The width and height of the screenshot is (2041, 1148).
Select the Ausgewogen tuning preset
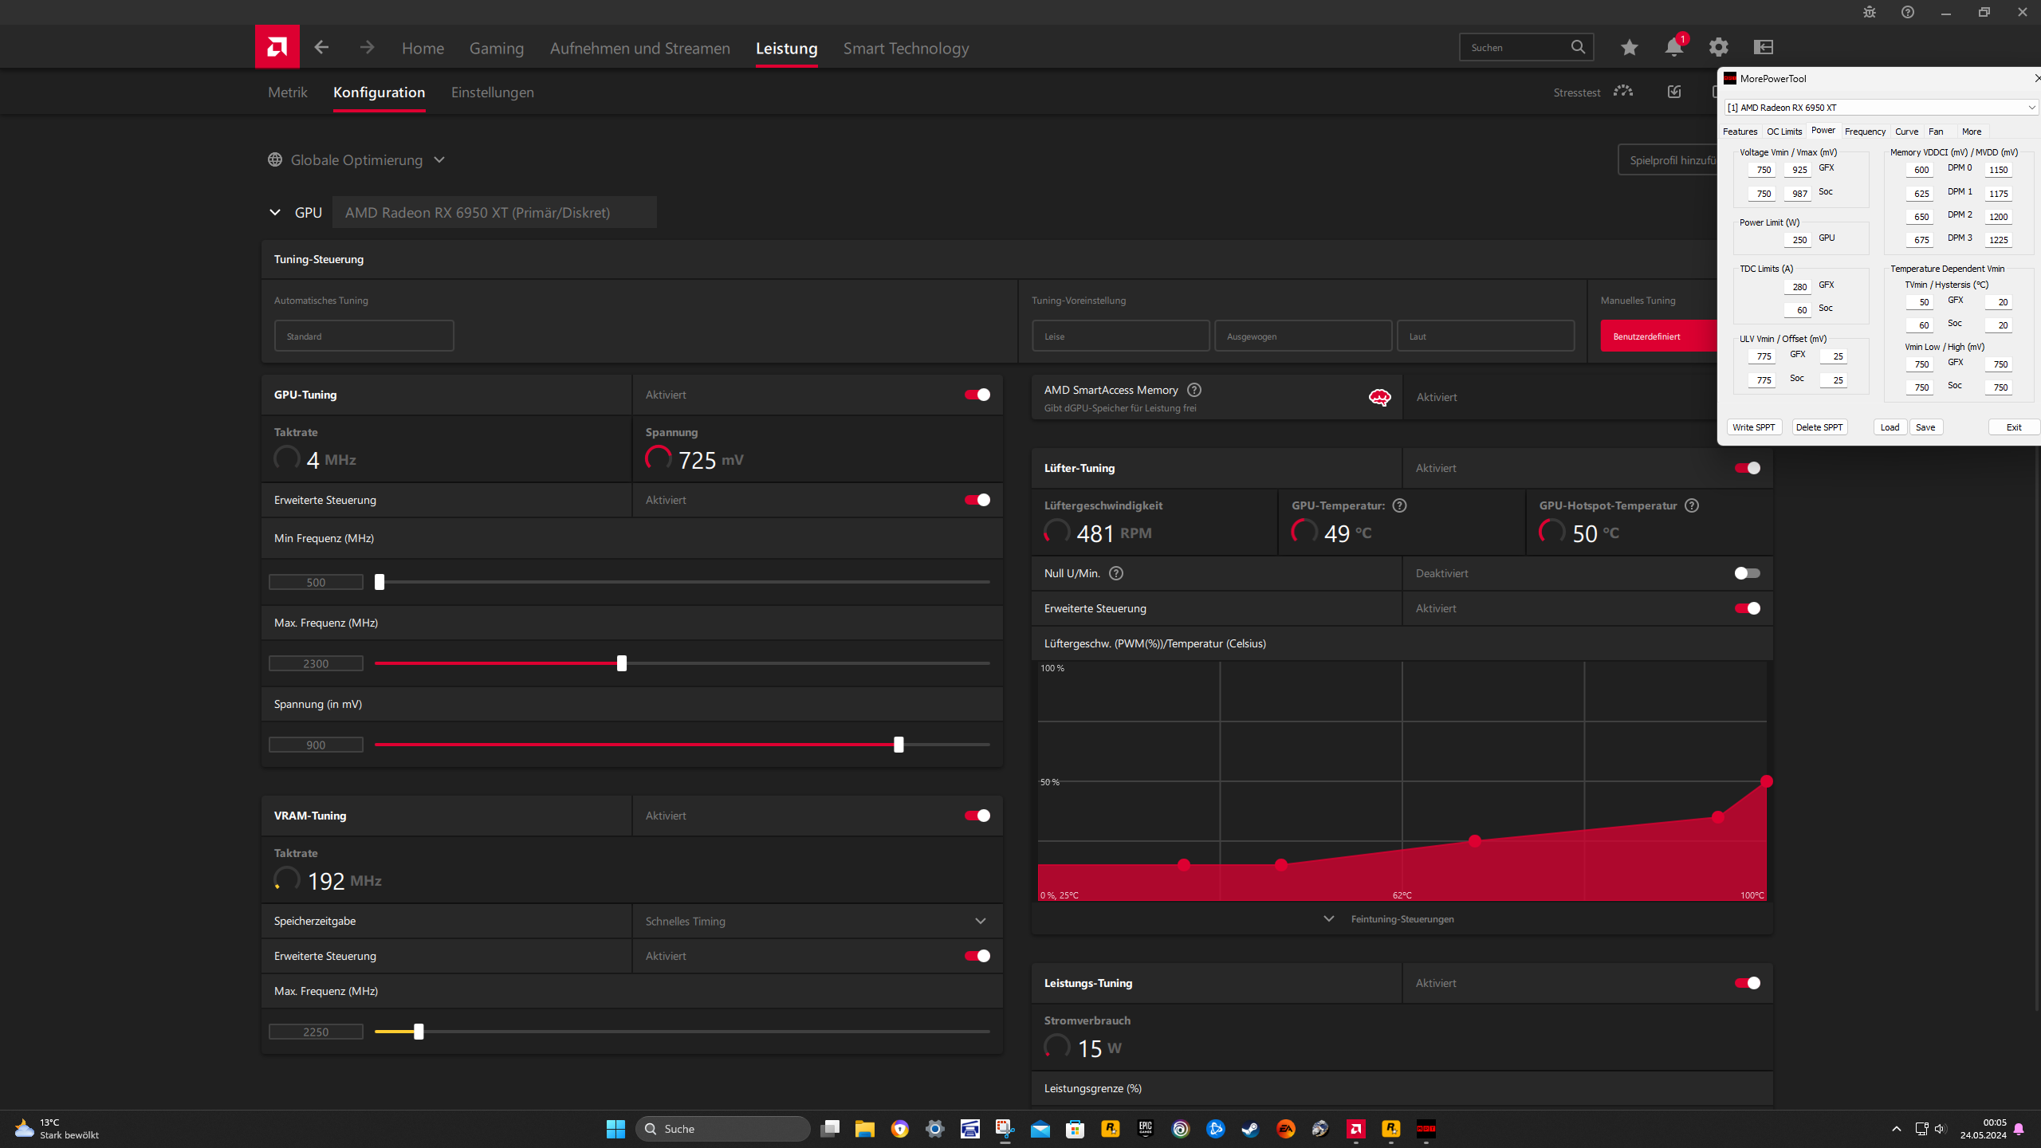(1302, 336)
